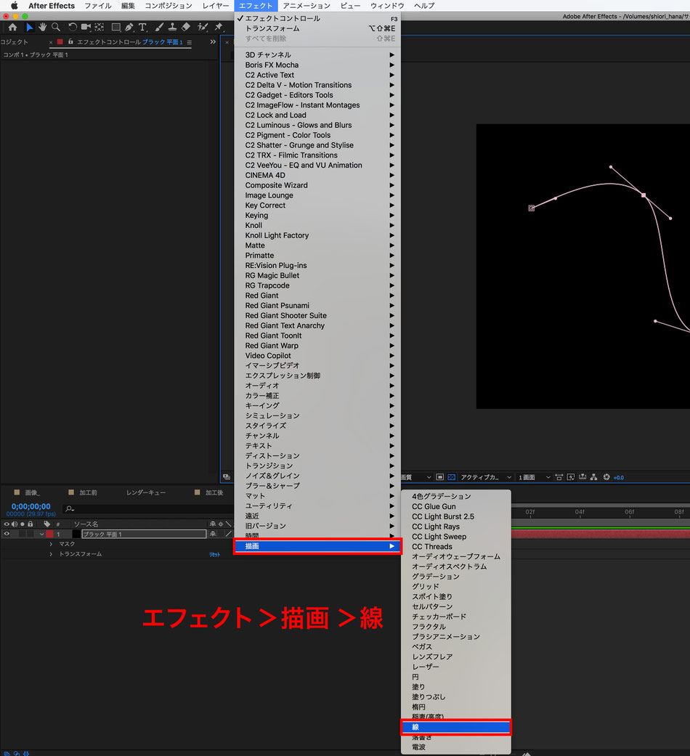Expand the トランスフォーム property group
The image size is (690, 756).
pos(51,554)
